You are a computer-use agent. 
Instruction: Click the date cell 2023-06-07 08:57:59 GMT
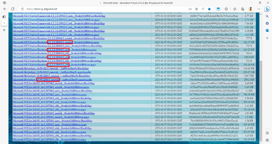[x=168, y=72]
